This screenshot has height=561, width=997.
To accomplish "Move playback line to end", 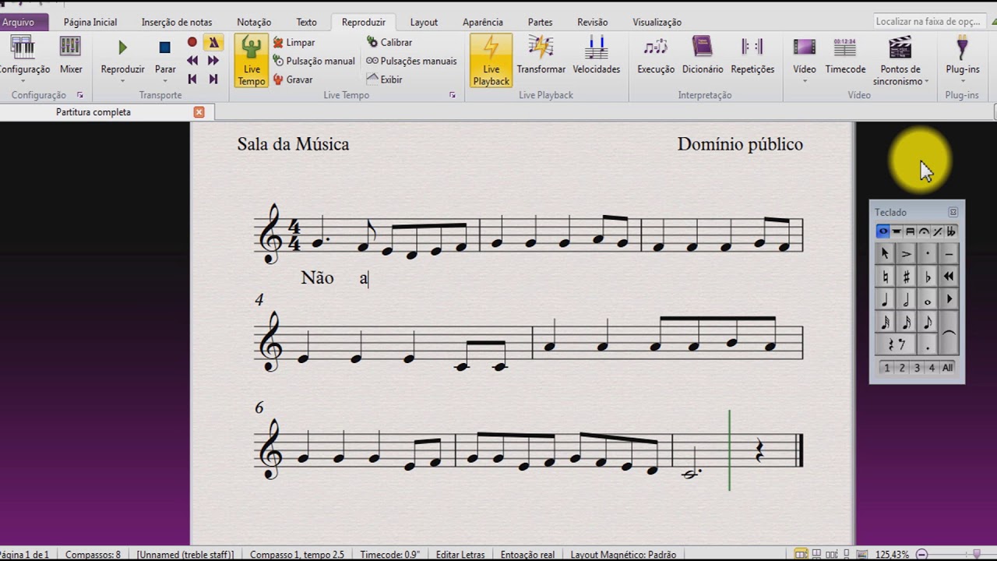I will (213, 79).
